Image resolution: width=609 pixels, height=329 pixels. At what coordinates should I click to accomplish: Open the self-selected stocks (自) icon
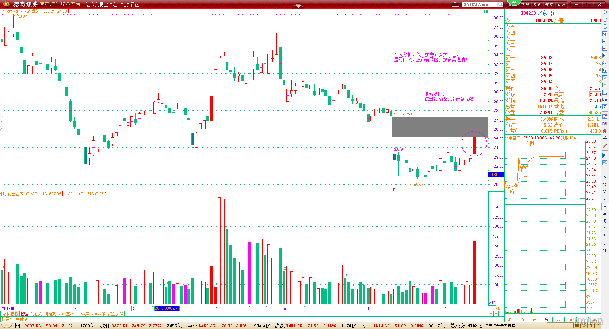605,85
